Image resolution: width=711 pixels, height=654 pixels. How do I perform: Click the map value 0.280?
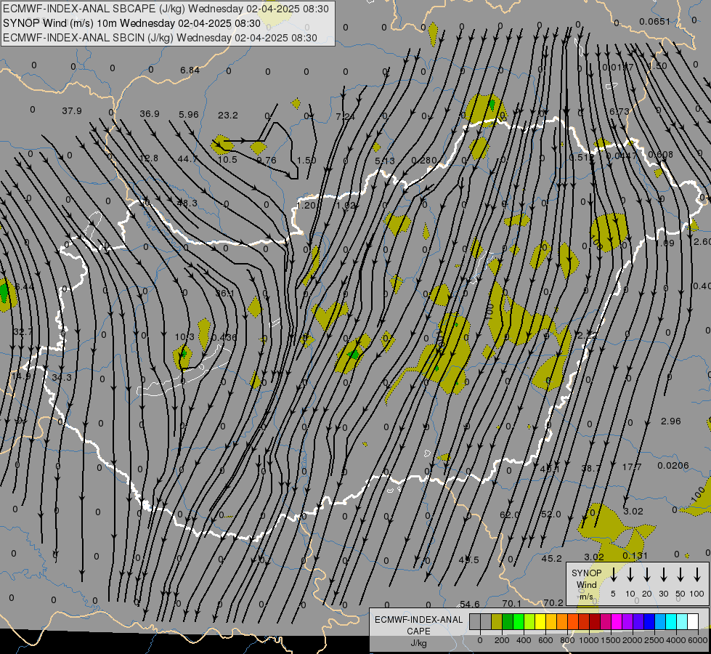424,160
